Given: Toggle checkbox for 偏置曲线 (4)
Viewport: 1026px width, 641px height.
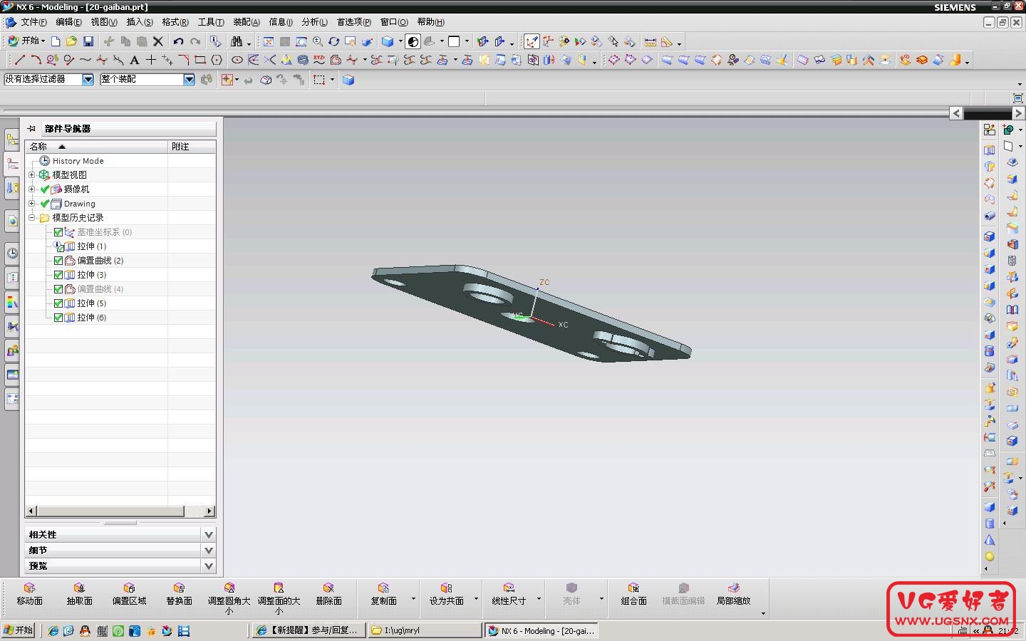Looking at the screenshot, I should pyautogui.click(x=58, y=289).
